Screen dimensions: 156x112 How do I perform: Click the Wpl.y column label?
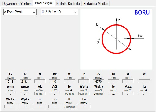click(x=98, y=87)
